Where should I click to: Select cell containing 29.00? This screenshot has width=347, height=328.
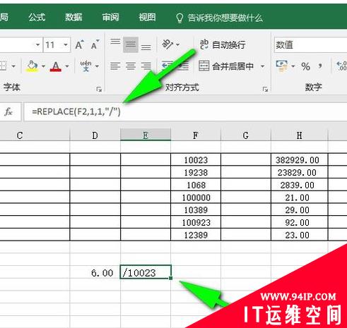point(300,209)
